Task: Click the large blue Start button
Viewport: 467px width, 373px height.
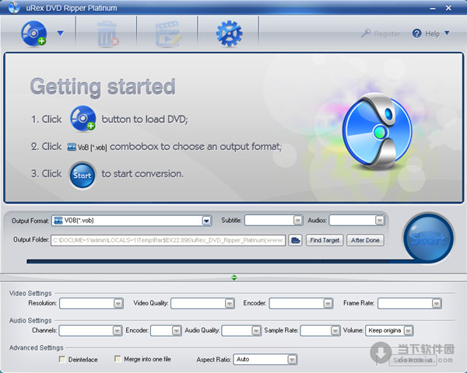Action: tap(429, 239)
